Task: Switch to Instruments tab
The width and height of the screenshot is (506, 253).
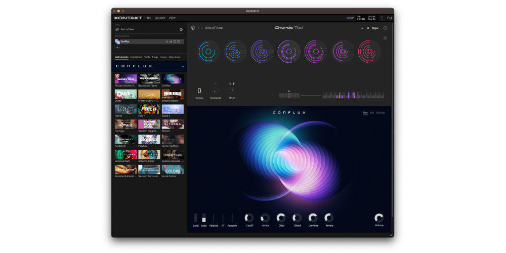Action: click(x=121, y=57)
